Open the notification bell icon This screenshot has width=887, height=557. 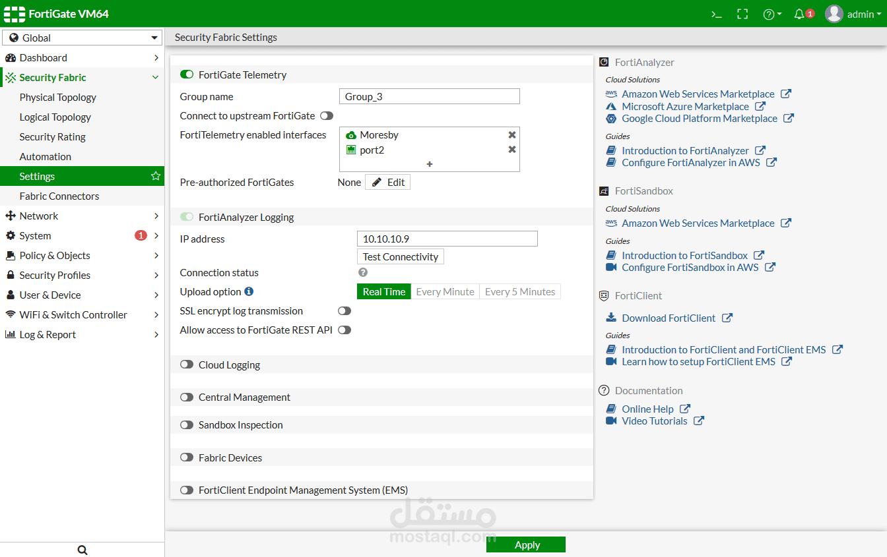pos(801,13)
